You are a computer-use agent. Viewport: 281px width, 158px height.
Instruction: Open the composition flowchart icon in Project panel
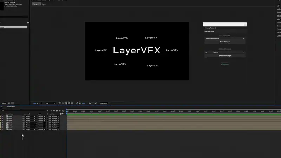(28, 22)
